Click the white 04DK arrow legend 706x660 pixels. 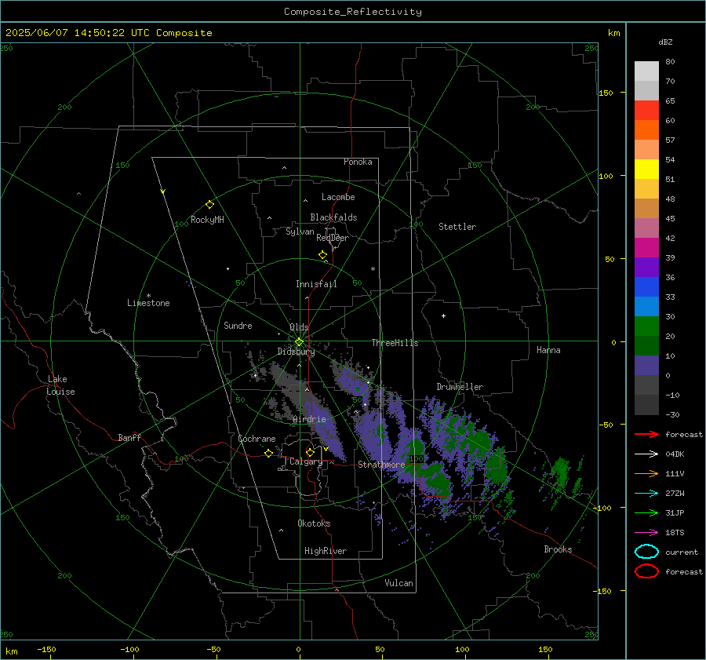(x=646, y=454)
